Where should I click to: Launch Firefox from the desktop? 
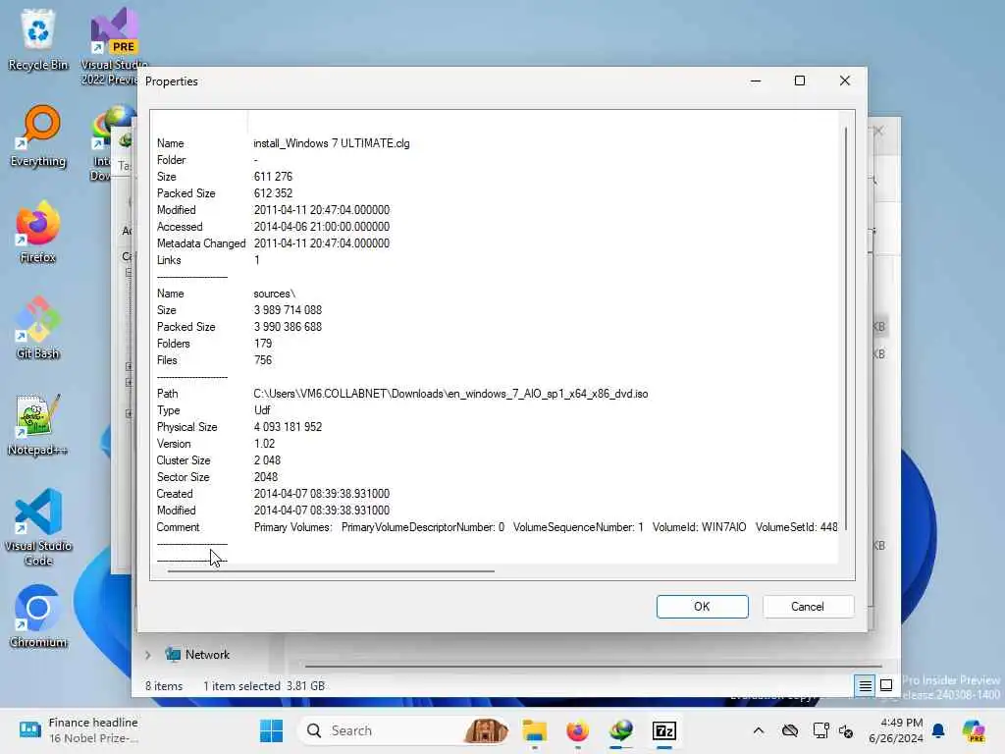click(x=38, y=232)
